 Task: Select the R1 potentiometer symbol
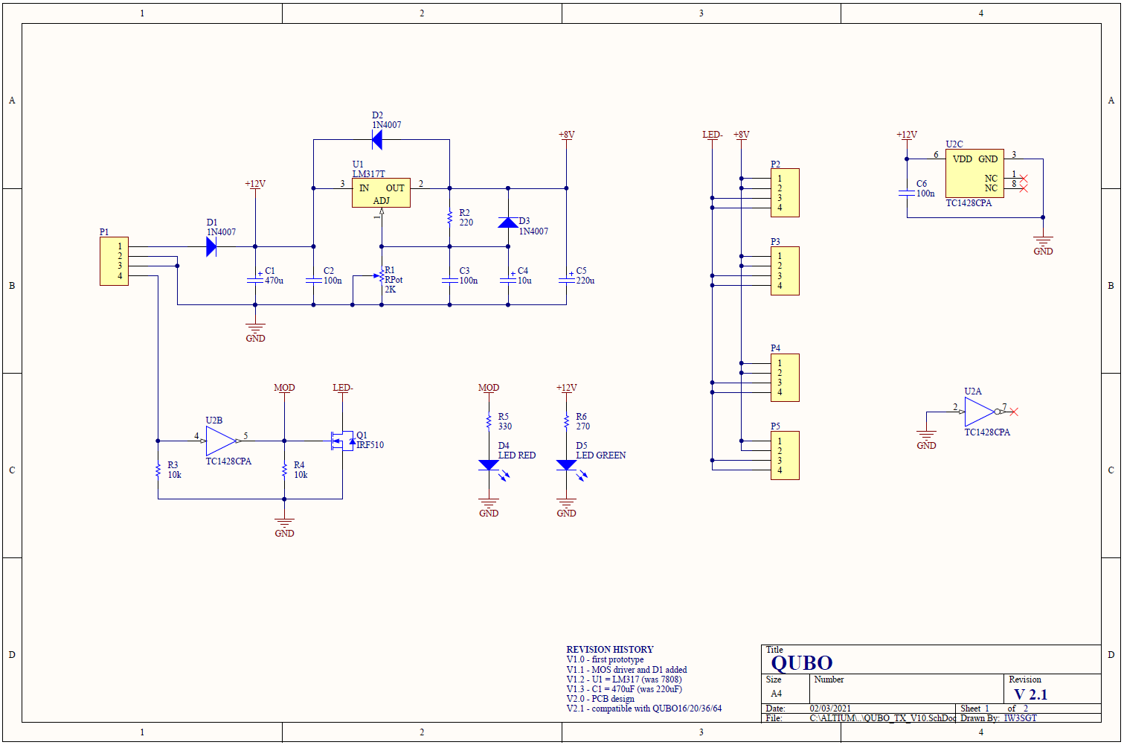[x=378, y=275]
